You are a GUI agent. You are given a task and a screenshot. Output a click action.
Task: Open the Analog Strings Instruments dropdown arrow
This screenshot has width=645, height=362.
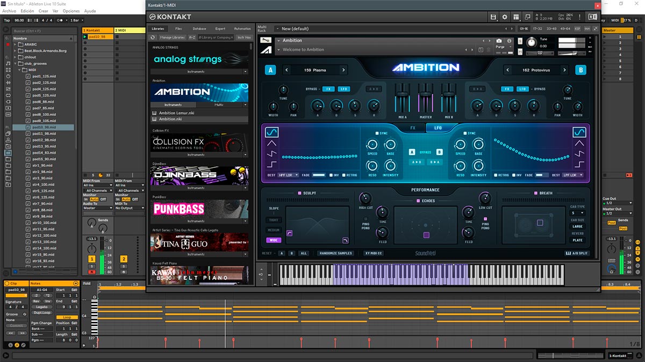pyautogui.click(x=245, y=71)
